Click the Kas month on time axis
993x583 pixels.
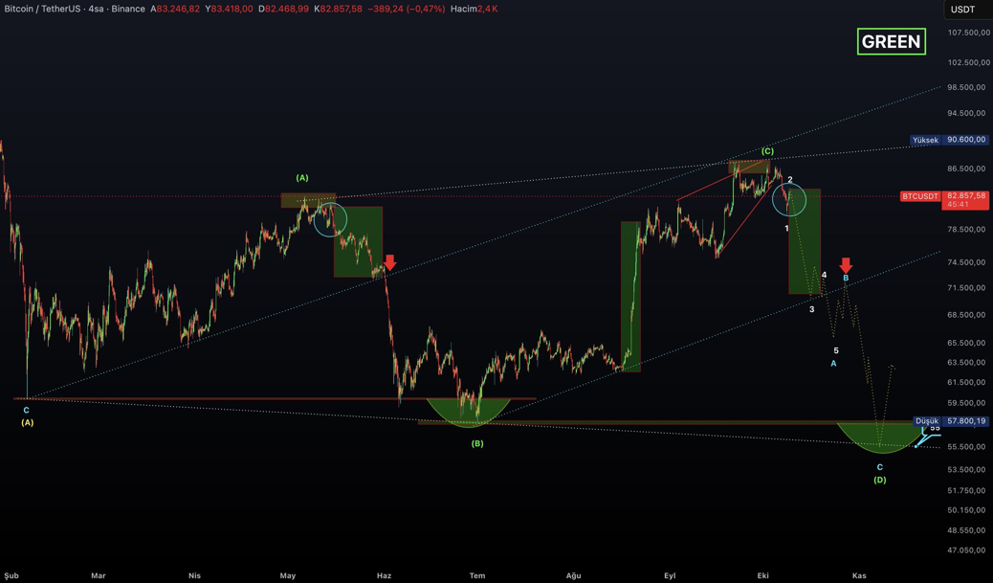click(x=859, y=575)
